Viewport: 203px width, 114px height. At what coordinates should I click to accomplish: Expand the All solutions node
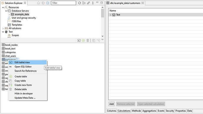[3, 28]
